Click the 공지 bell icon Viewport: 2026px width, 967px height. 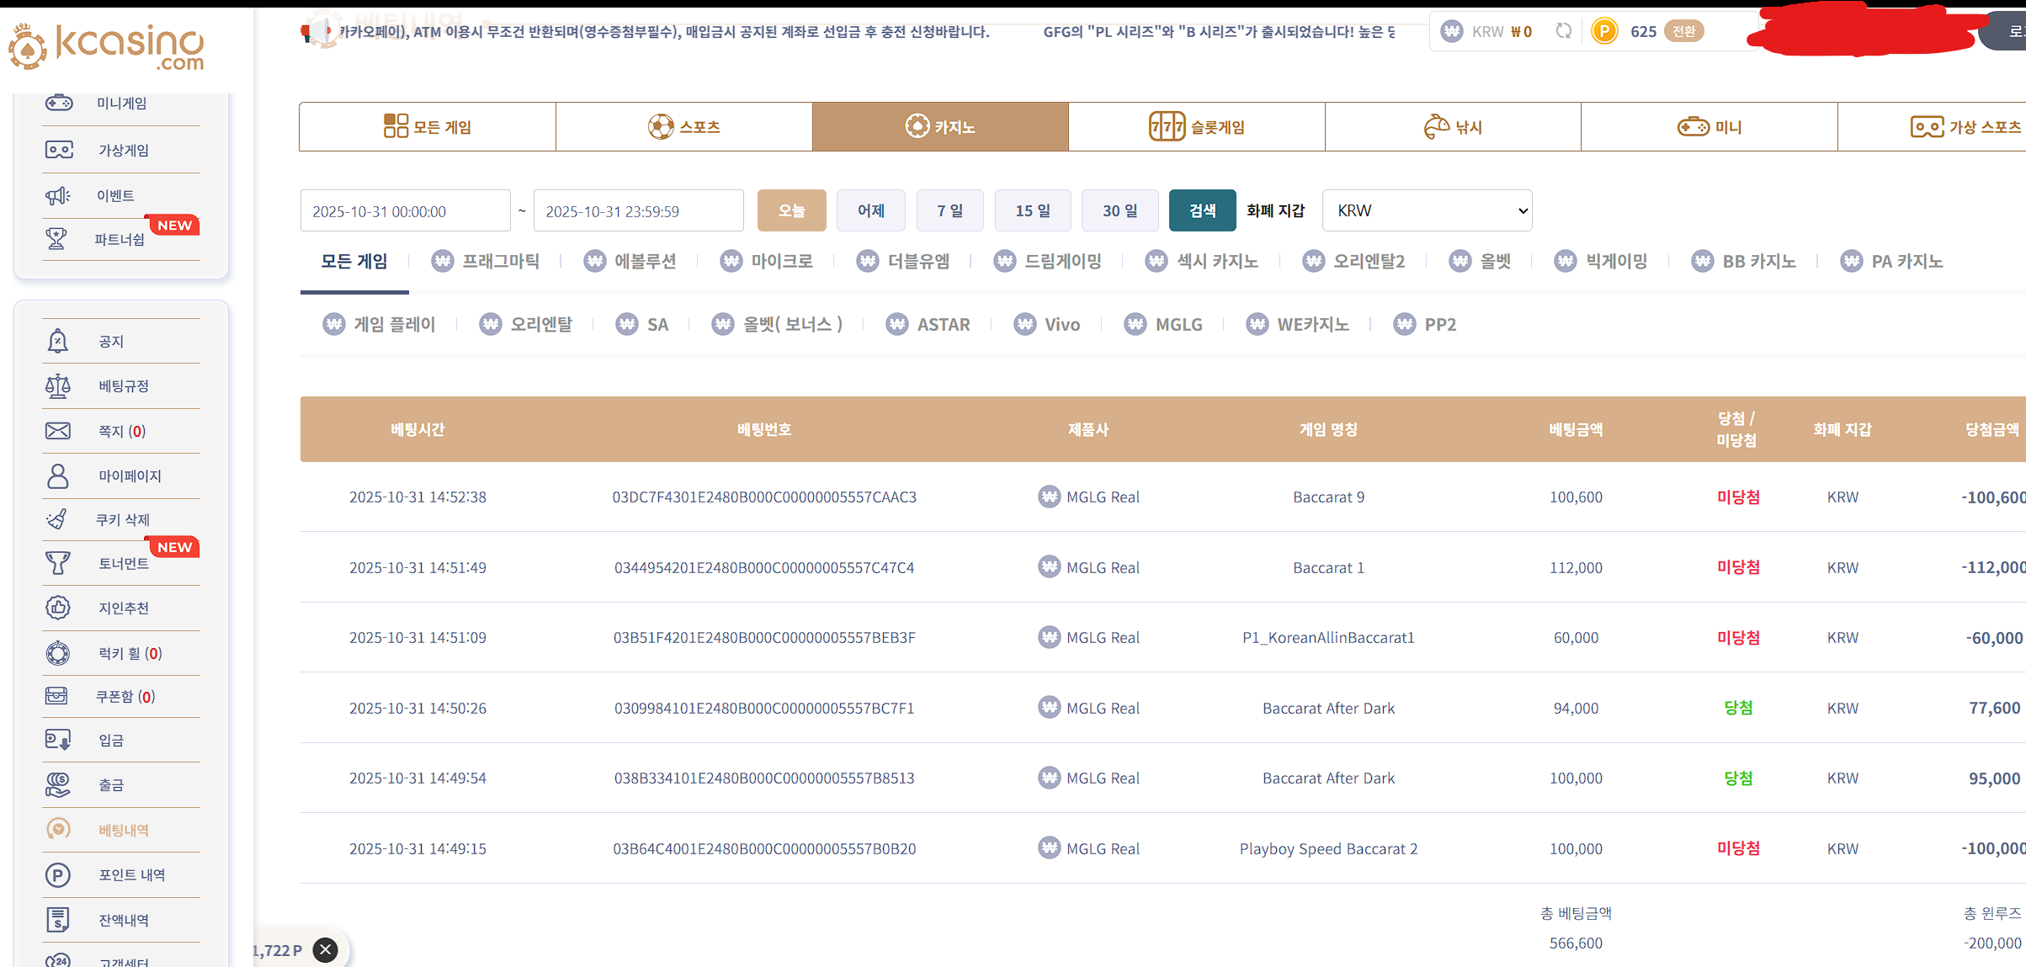coord(57,341)
